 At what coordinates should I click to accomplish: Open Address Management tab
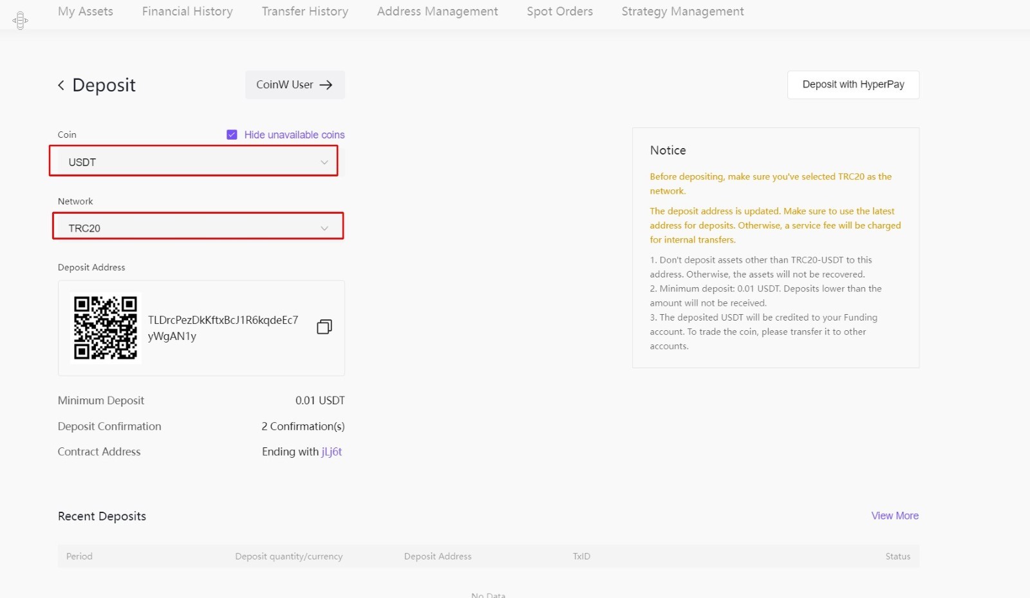(437, 12)
